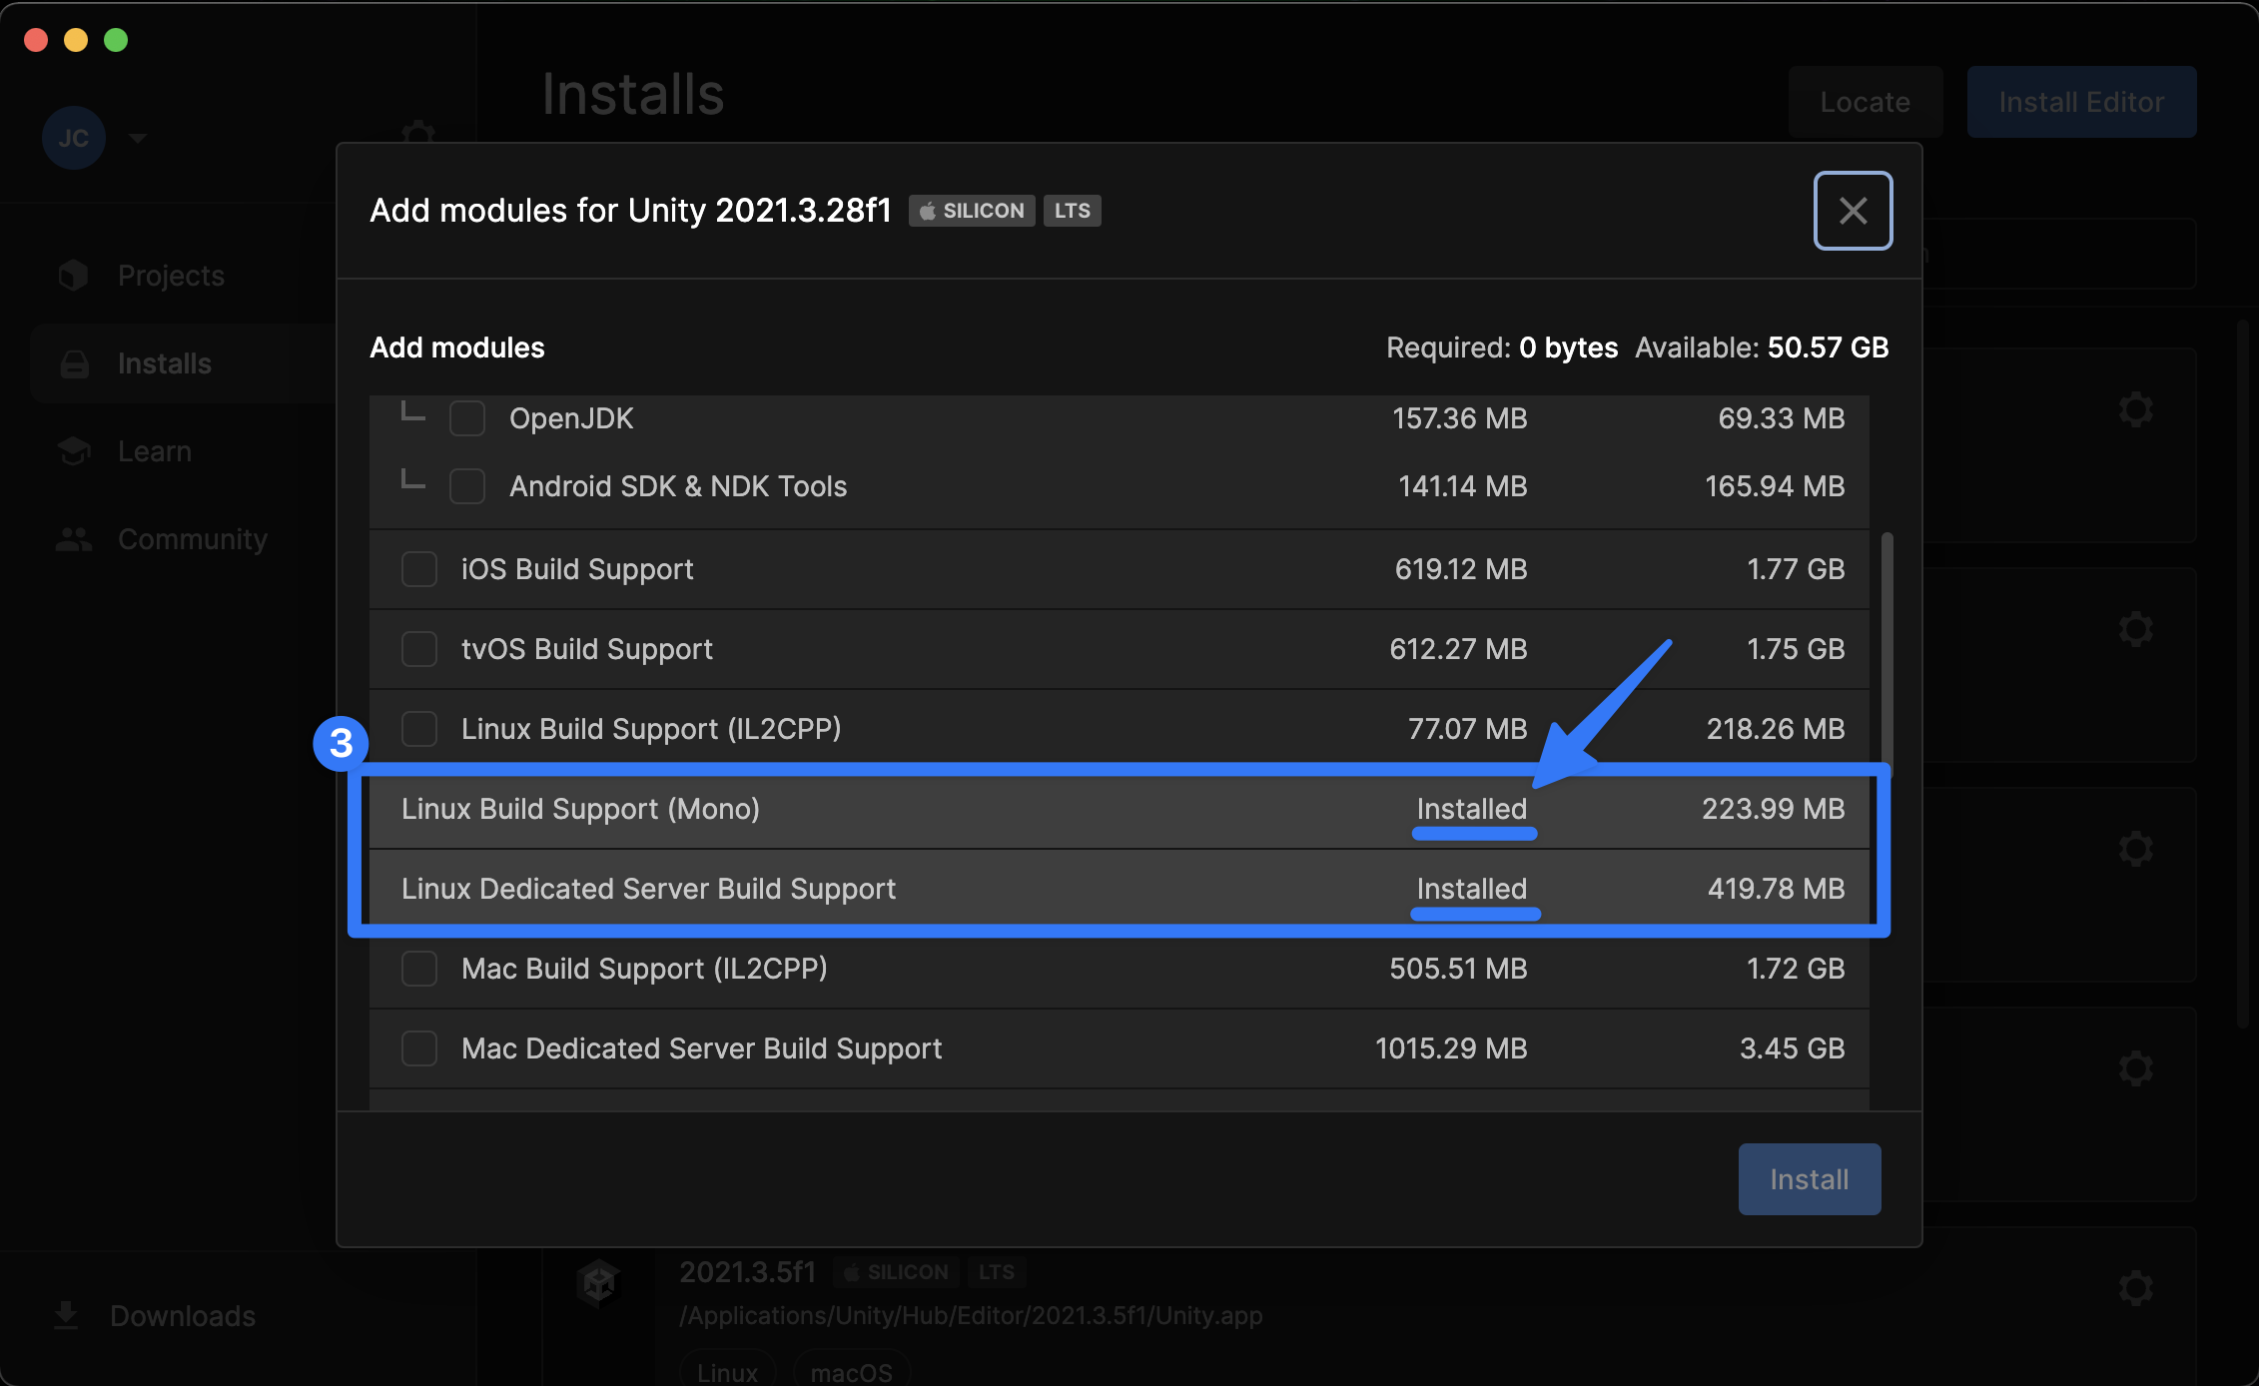Check the OpenJDK module checkbox
Screen dimensions: 2259x1386
click(467, 418)
